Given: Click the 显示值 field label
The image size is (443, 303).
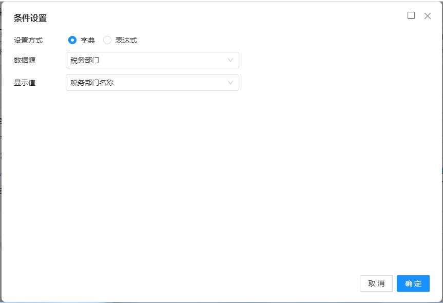Looking at the screenshot, I should pos(25,83).
